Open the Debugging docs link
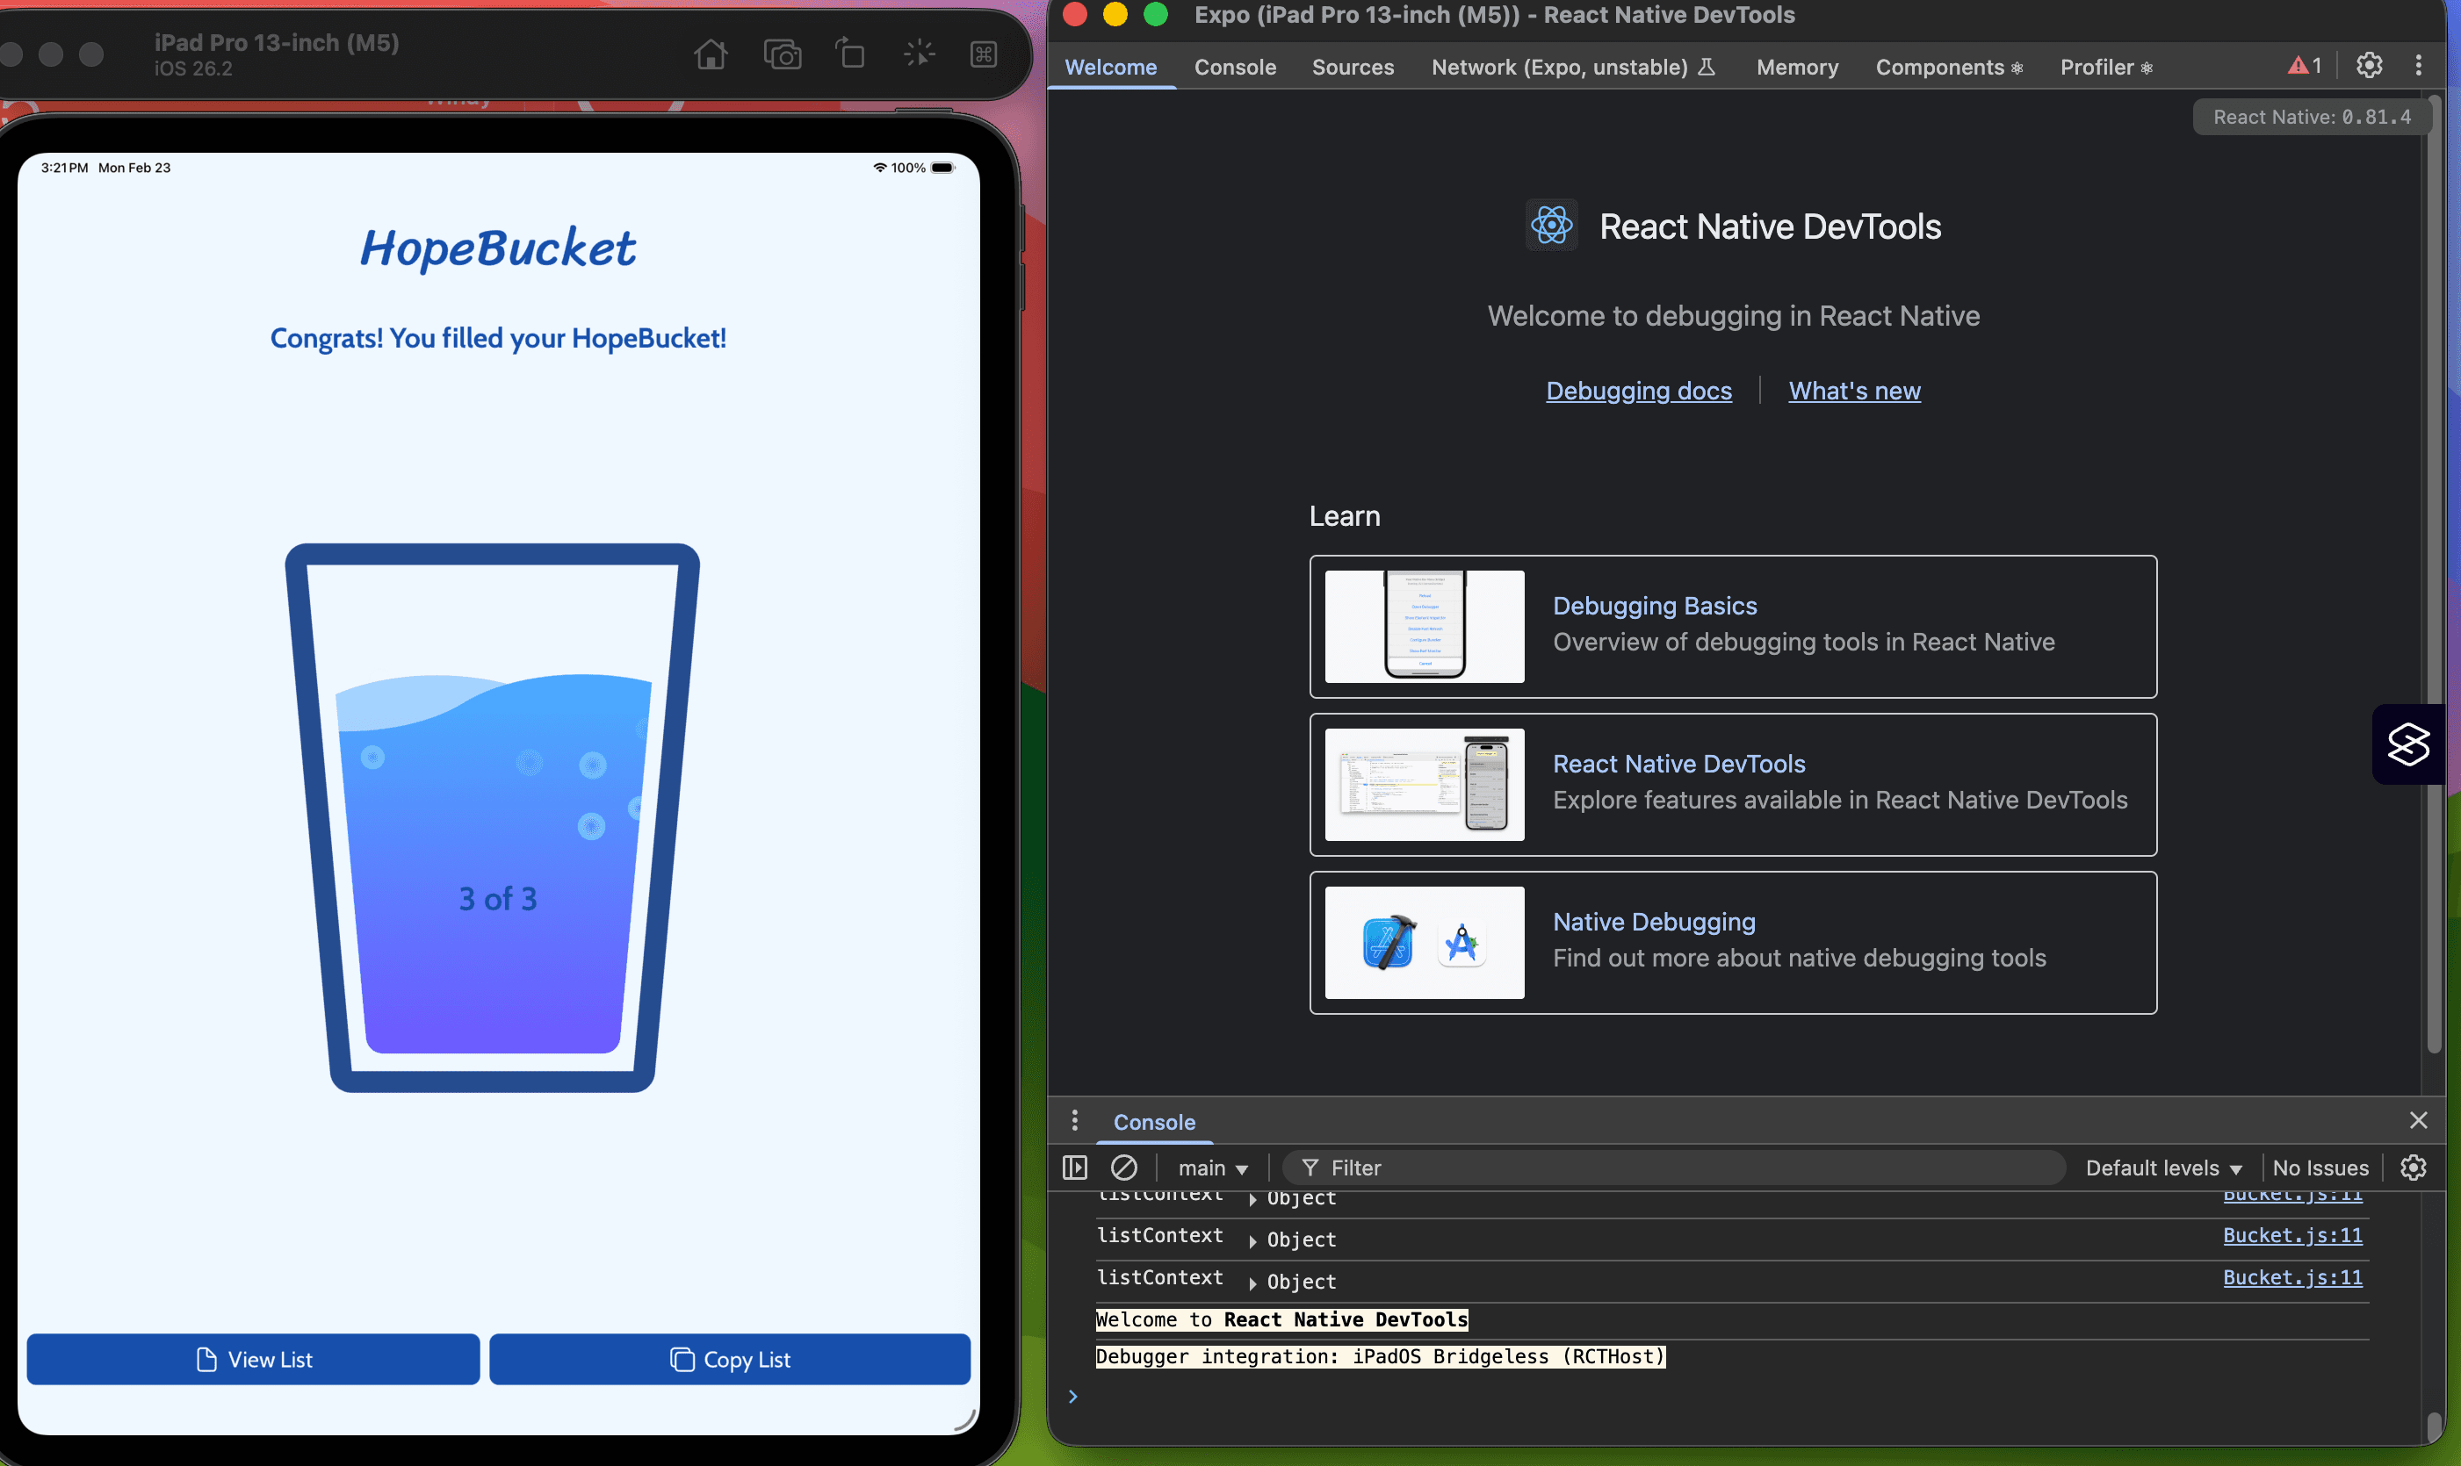2461x1466 pixels. point(1638,391)
